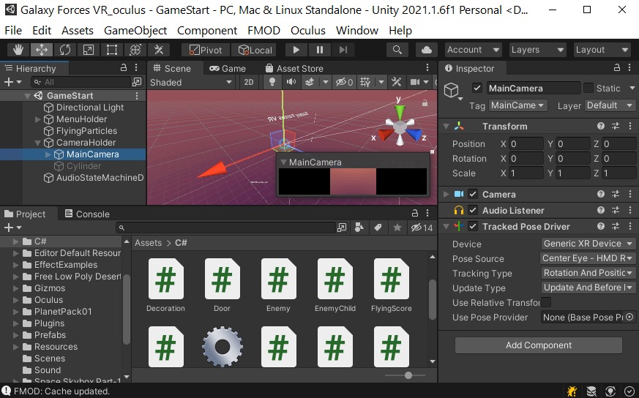Open the Account dropdown
639x398 pixels.
pyautogui.click(x=473, y=50)
